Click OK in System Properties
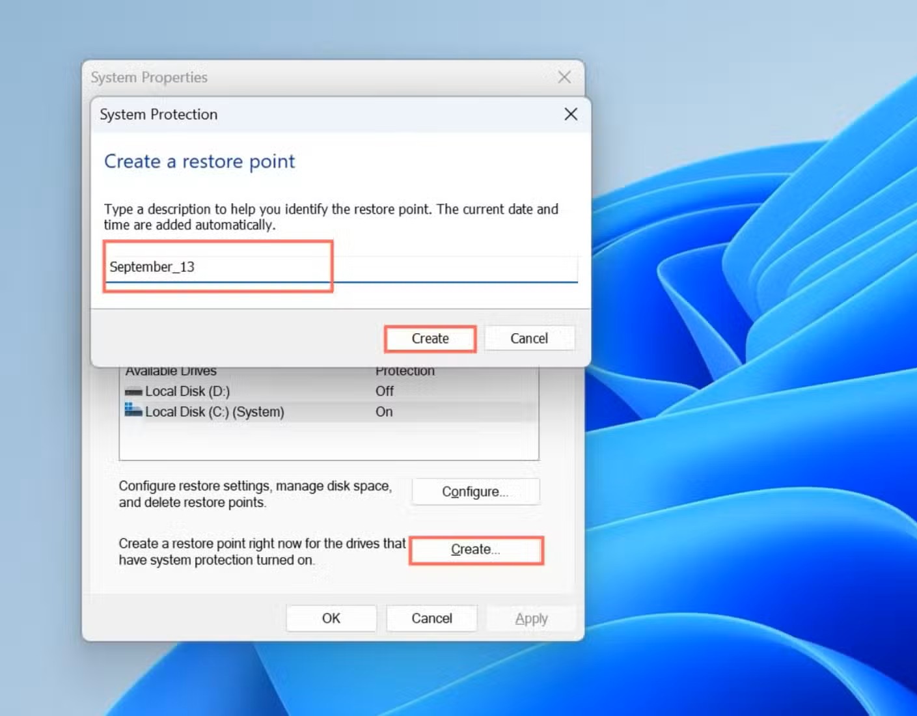The height and width of the screenshot is (716, 917). [x=331, y=618]
